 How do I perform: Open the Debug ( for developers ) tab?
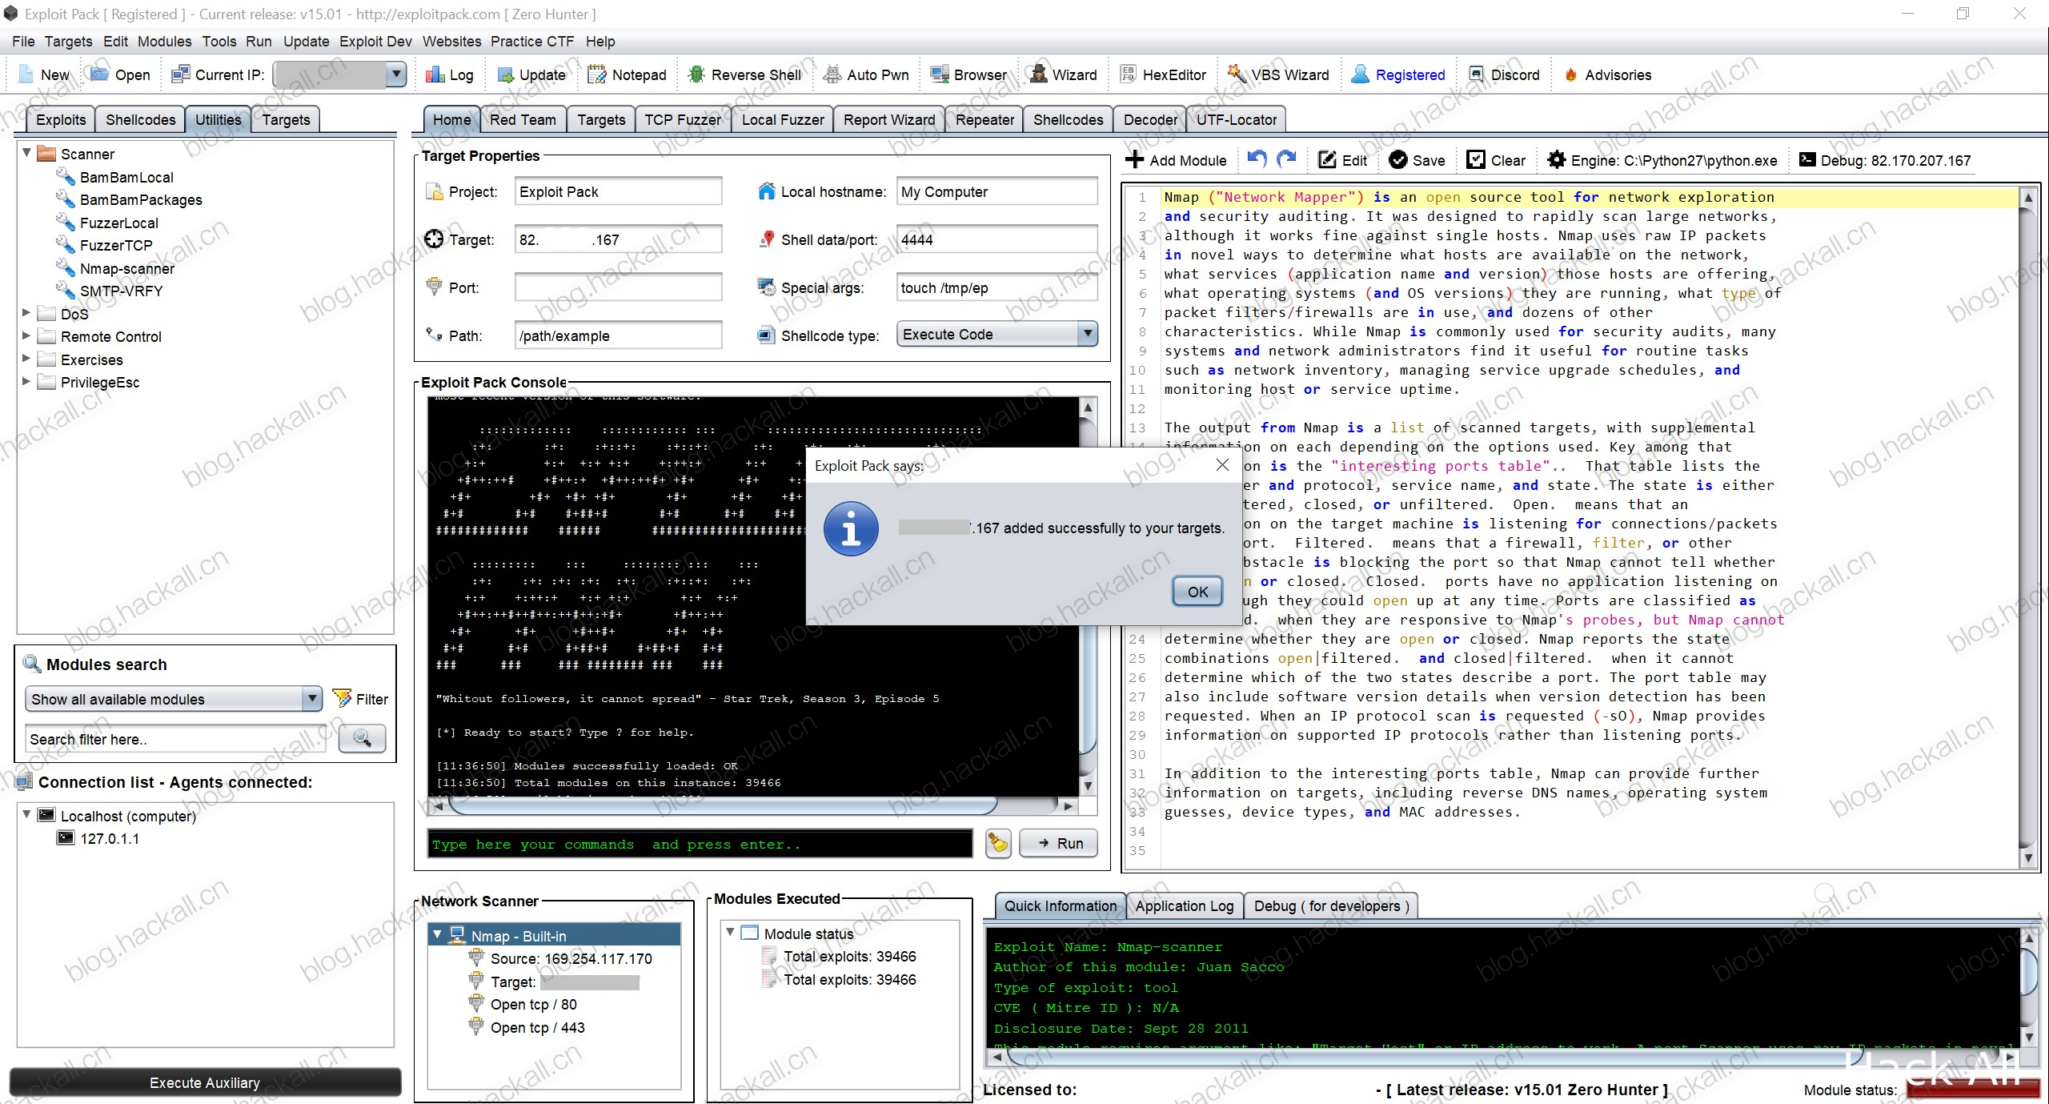click(1331, 905)
